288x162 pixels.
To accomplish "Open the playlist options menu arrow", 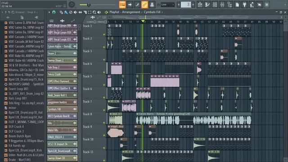I will point(49,12).
